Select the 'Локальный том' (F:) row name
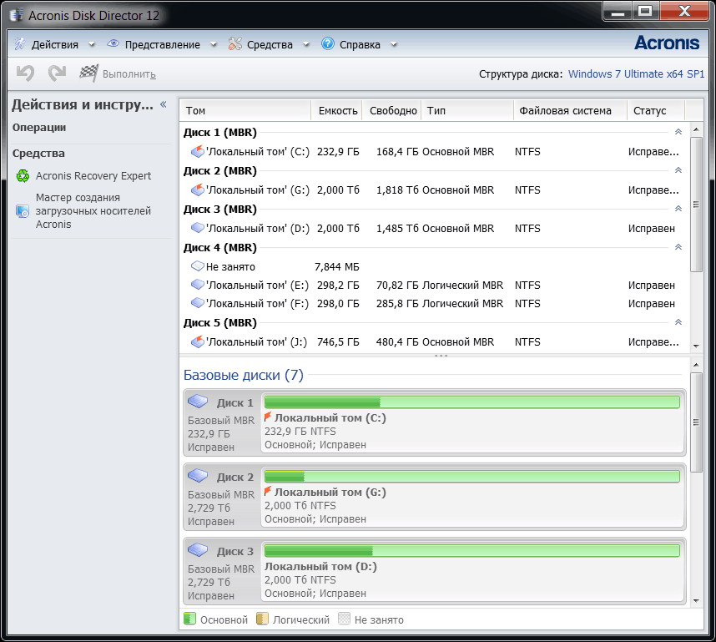 [257, 303]
